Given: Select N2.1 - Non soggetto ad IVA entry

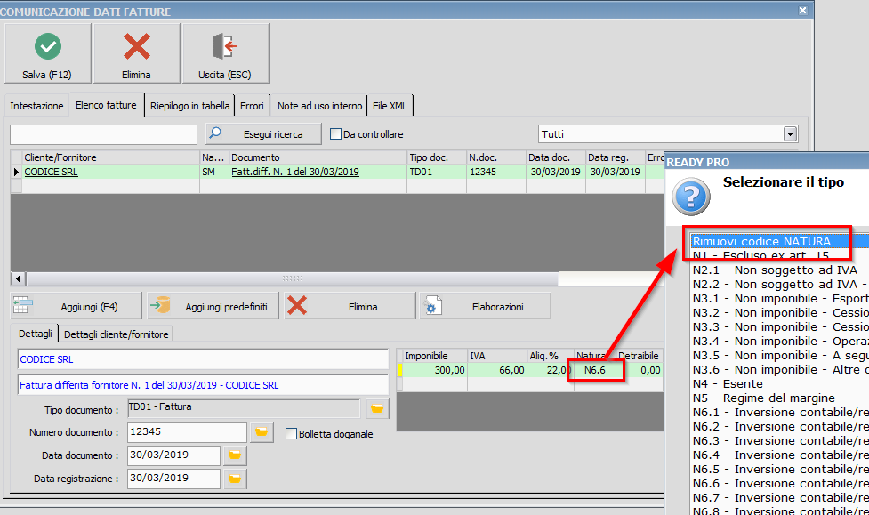Looking at the screenshot, I should [x=780, y=270].
